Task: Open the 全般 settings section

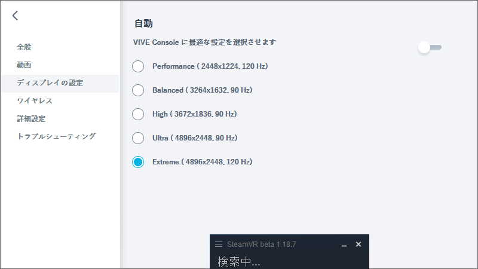Action: 24,47
